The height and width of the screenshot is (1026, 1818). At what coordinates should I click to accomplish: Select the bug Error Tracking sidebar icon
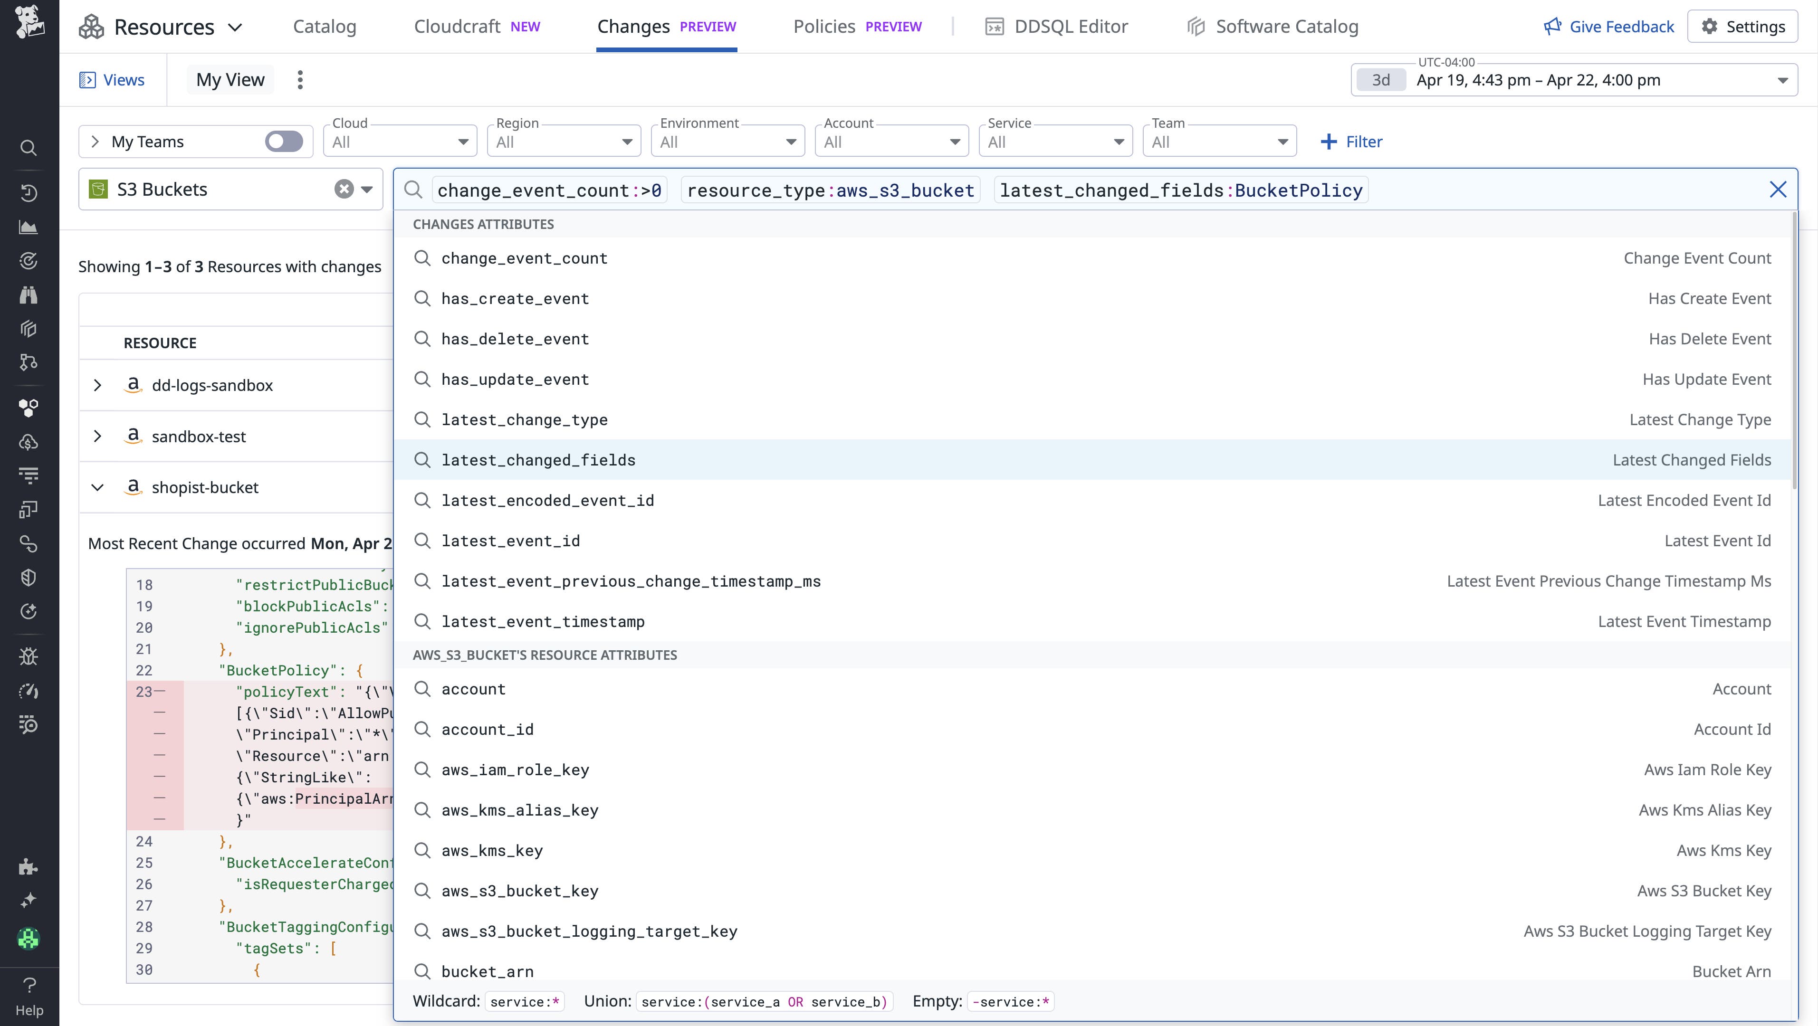tap(28, 655)
